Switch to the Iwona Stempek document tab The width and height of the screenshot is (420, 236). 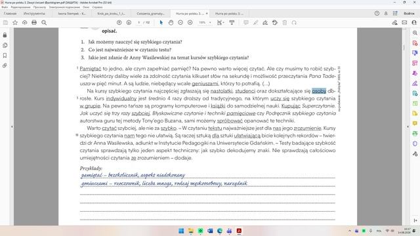[72, 13]
